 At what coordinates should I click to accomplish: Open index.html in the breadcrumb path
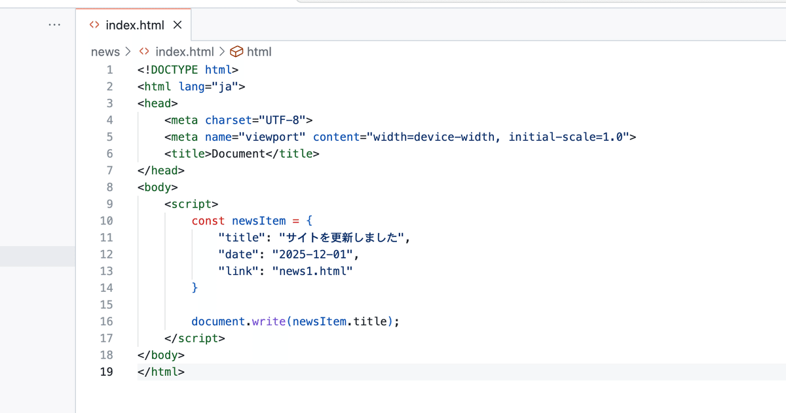point(184,52)
